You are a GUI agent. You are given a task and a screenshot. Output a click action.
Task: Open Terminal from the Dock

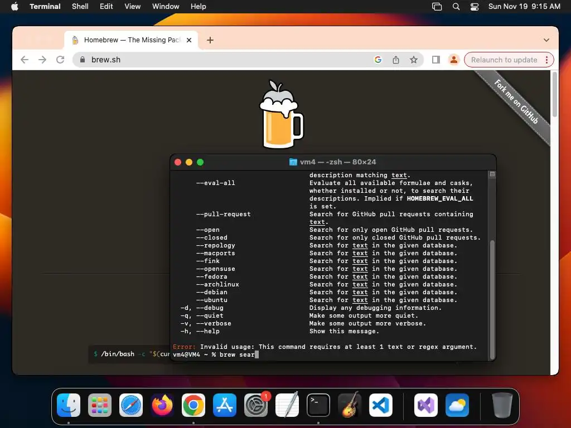318,405
